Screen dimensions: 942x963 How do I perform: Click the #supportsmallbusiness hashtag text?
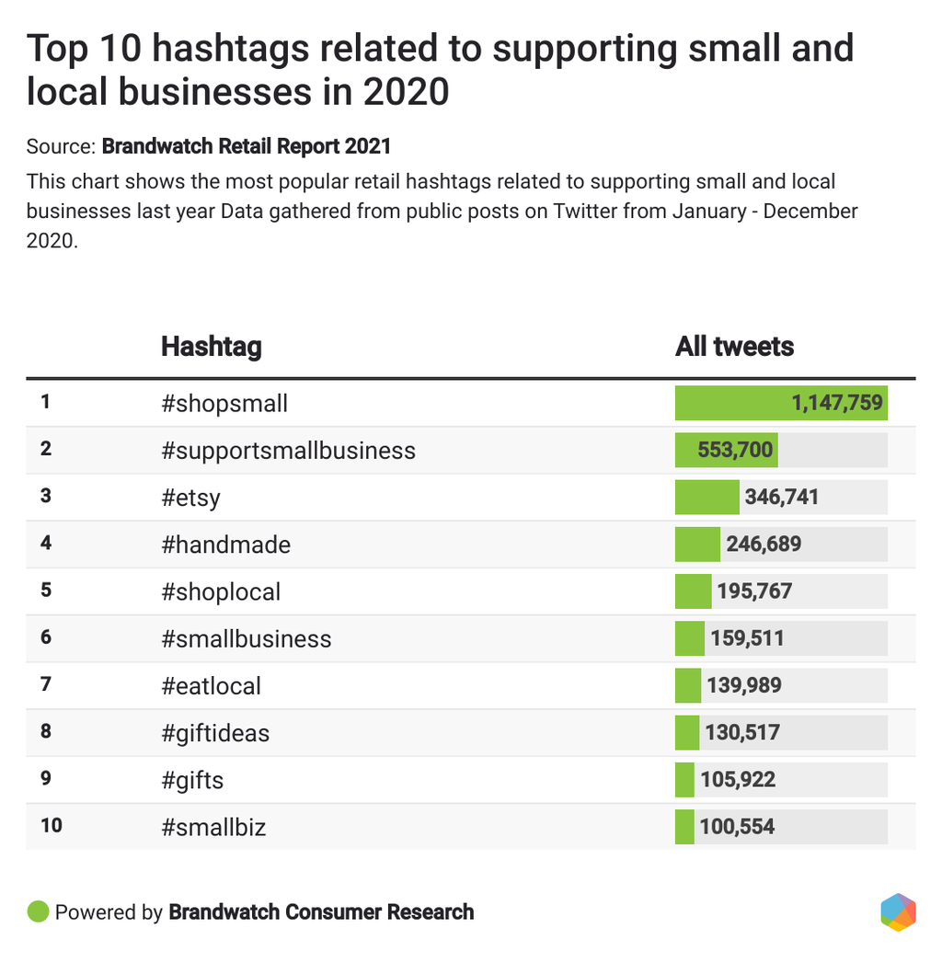(x=288, y=450)
